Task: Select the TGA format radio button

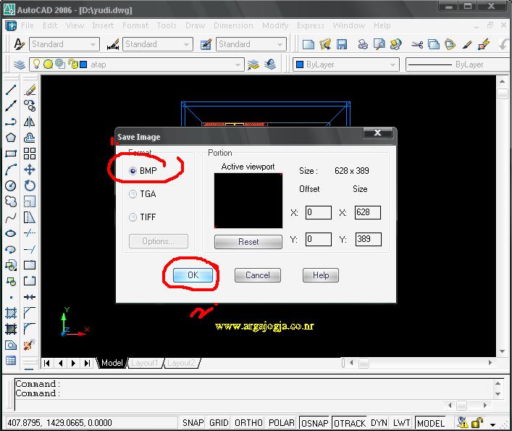Action: tap(133, 194)
